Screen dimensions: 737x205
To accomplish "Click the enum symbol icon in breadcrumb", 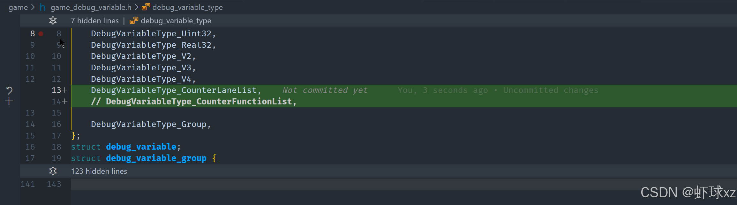I will [146, 7].
